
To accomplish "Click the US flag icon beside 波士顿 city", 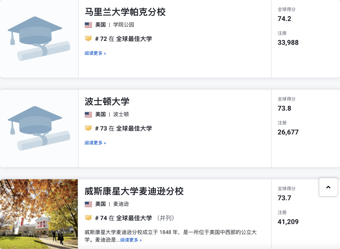I will (x=88, y=114).
